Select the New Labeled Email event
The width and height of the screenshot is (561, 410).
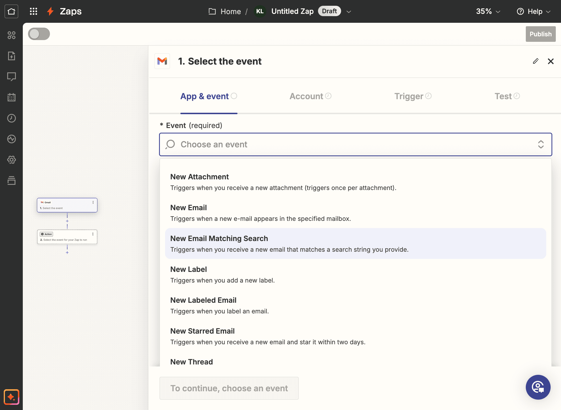[x=356, y=305]
